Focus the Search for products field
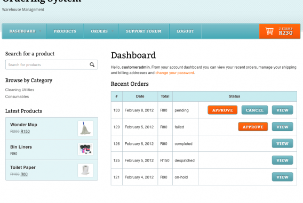The image size is (303, 203). [x=51, y=64]
